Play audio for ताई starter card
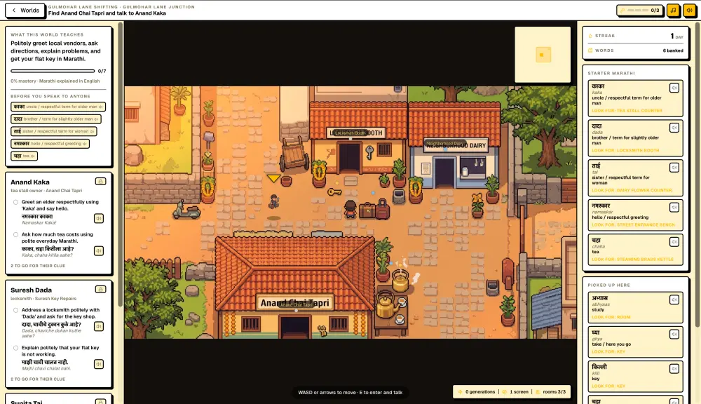Image resolution: width=701 pixels, height=404 pixels. point(674,168)
